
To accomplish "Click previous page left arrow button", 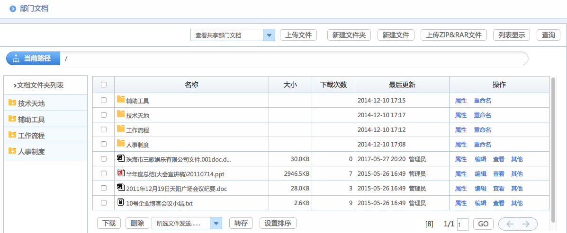I will (x=510, y=224).
